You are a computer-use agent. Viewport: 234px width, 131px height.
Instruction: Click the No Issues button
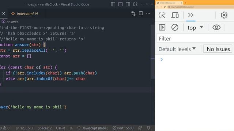point(218,49)
